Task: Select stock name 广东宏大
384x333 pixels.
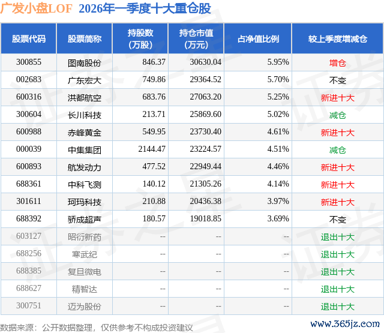Action: (x=85, y=80)
